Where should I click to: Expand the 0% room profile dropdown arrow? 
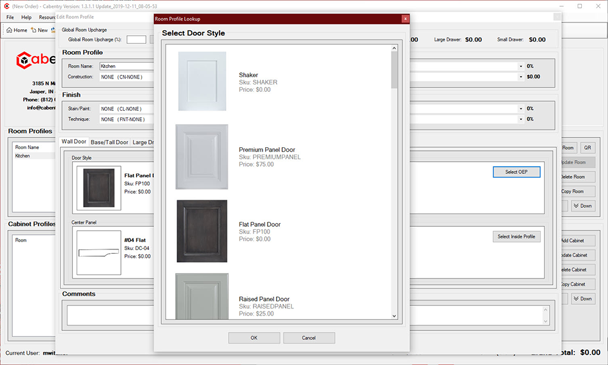521,66
